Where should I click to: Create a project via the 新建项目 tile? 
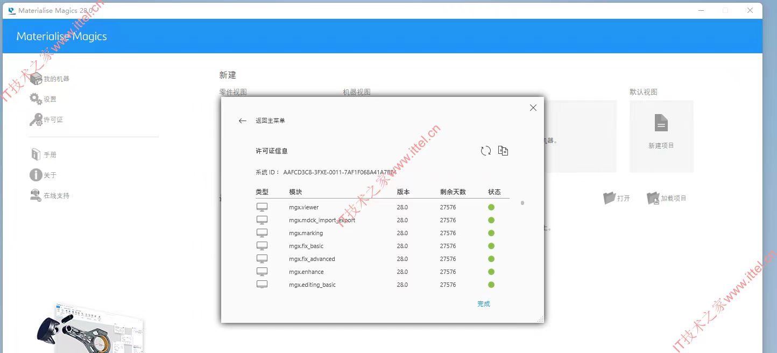click(661, 136)
